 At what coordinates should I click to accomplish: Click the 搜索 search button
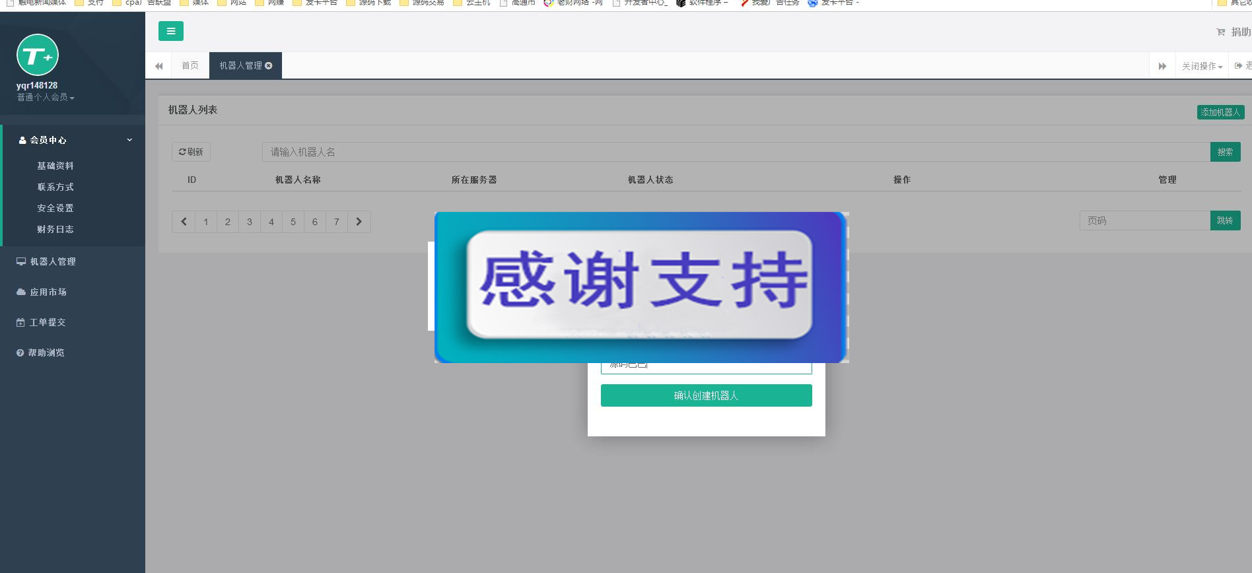[1225, 152]
